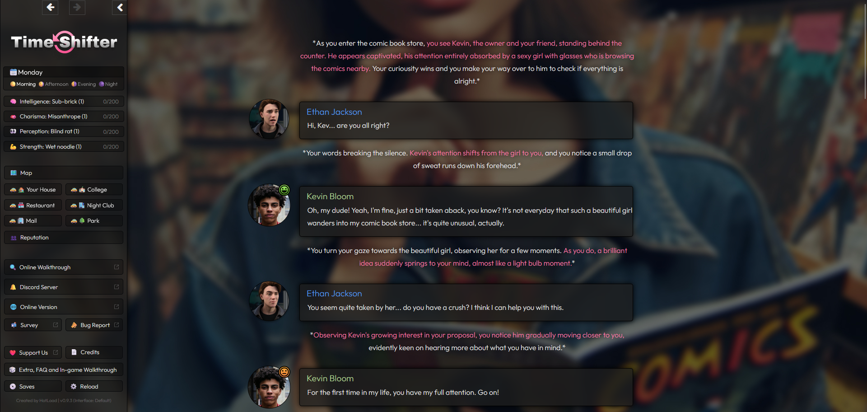Click Kevin Bloom's orange mood face icon
Viewport: 867px width, 412px height.
tap(284, 372)
